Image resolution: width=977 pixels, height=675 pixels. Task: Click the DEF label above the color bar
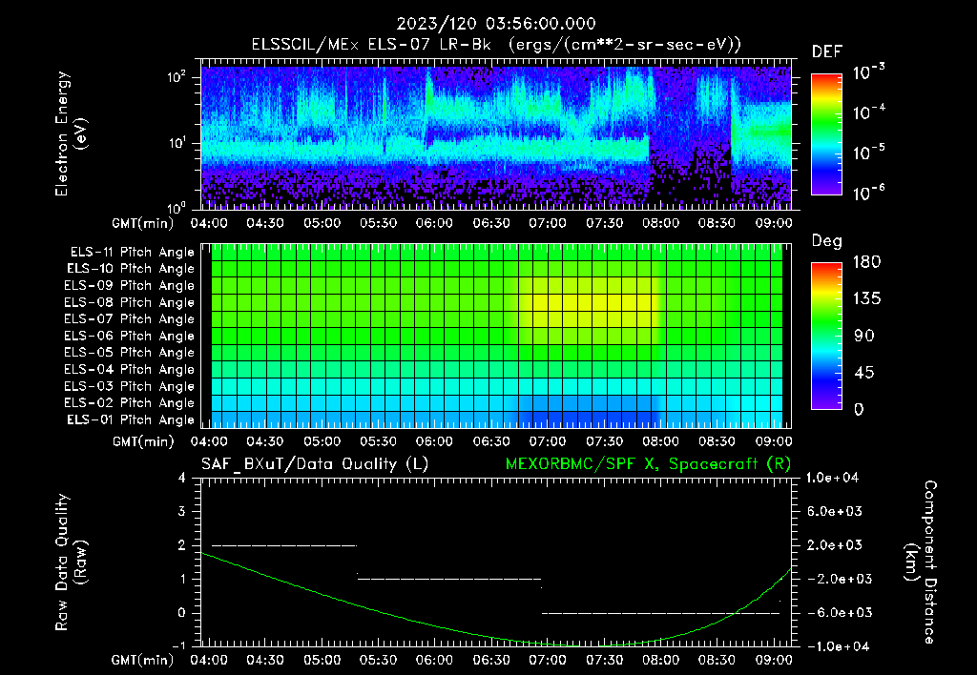pyautogui.click(x=827, y=51)
